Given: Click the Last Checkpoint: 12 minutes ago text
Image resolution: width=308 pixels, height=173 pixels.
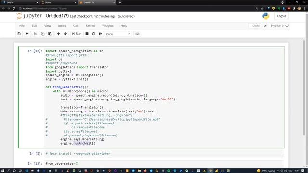Looking at the screenshot, I should coord(92,16).
